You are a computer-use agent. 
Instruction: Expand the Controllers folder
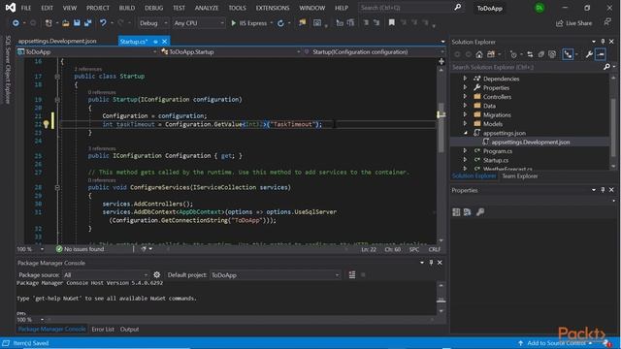(x=465, y=97)
